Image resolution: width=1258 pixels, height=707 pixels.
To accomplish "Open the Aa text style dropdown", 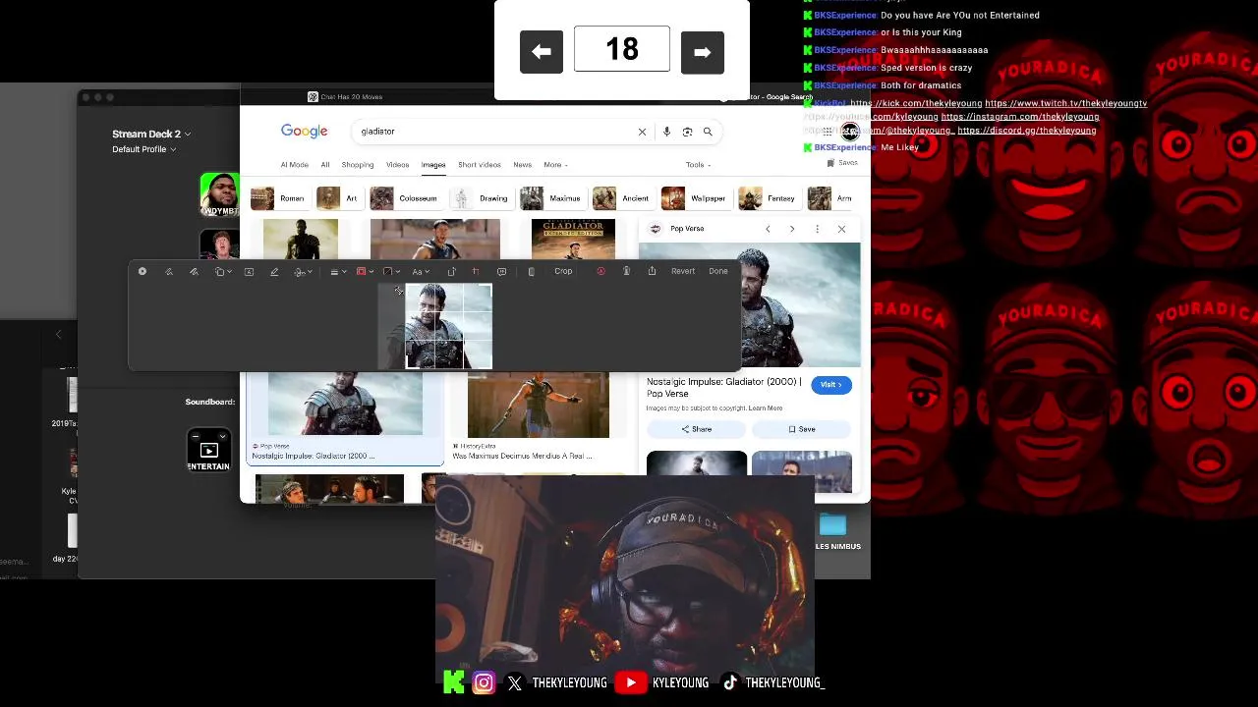I will click(x=421, y=272).
